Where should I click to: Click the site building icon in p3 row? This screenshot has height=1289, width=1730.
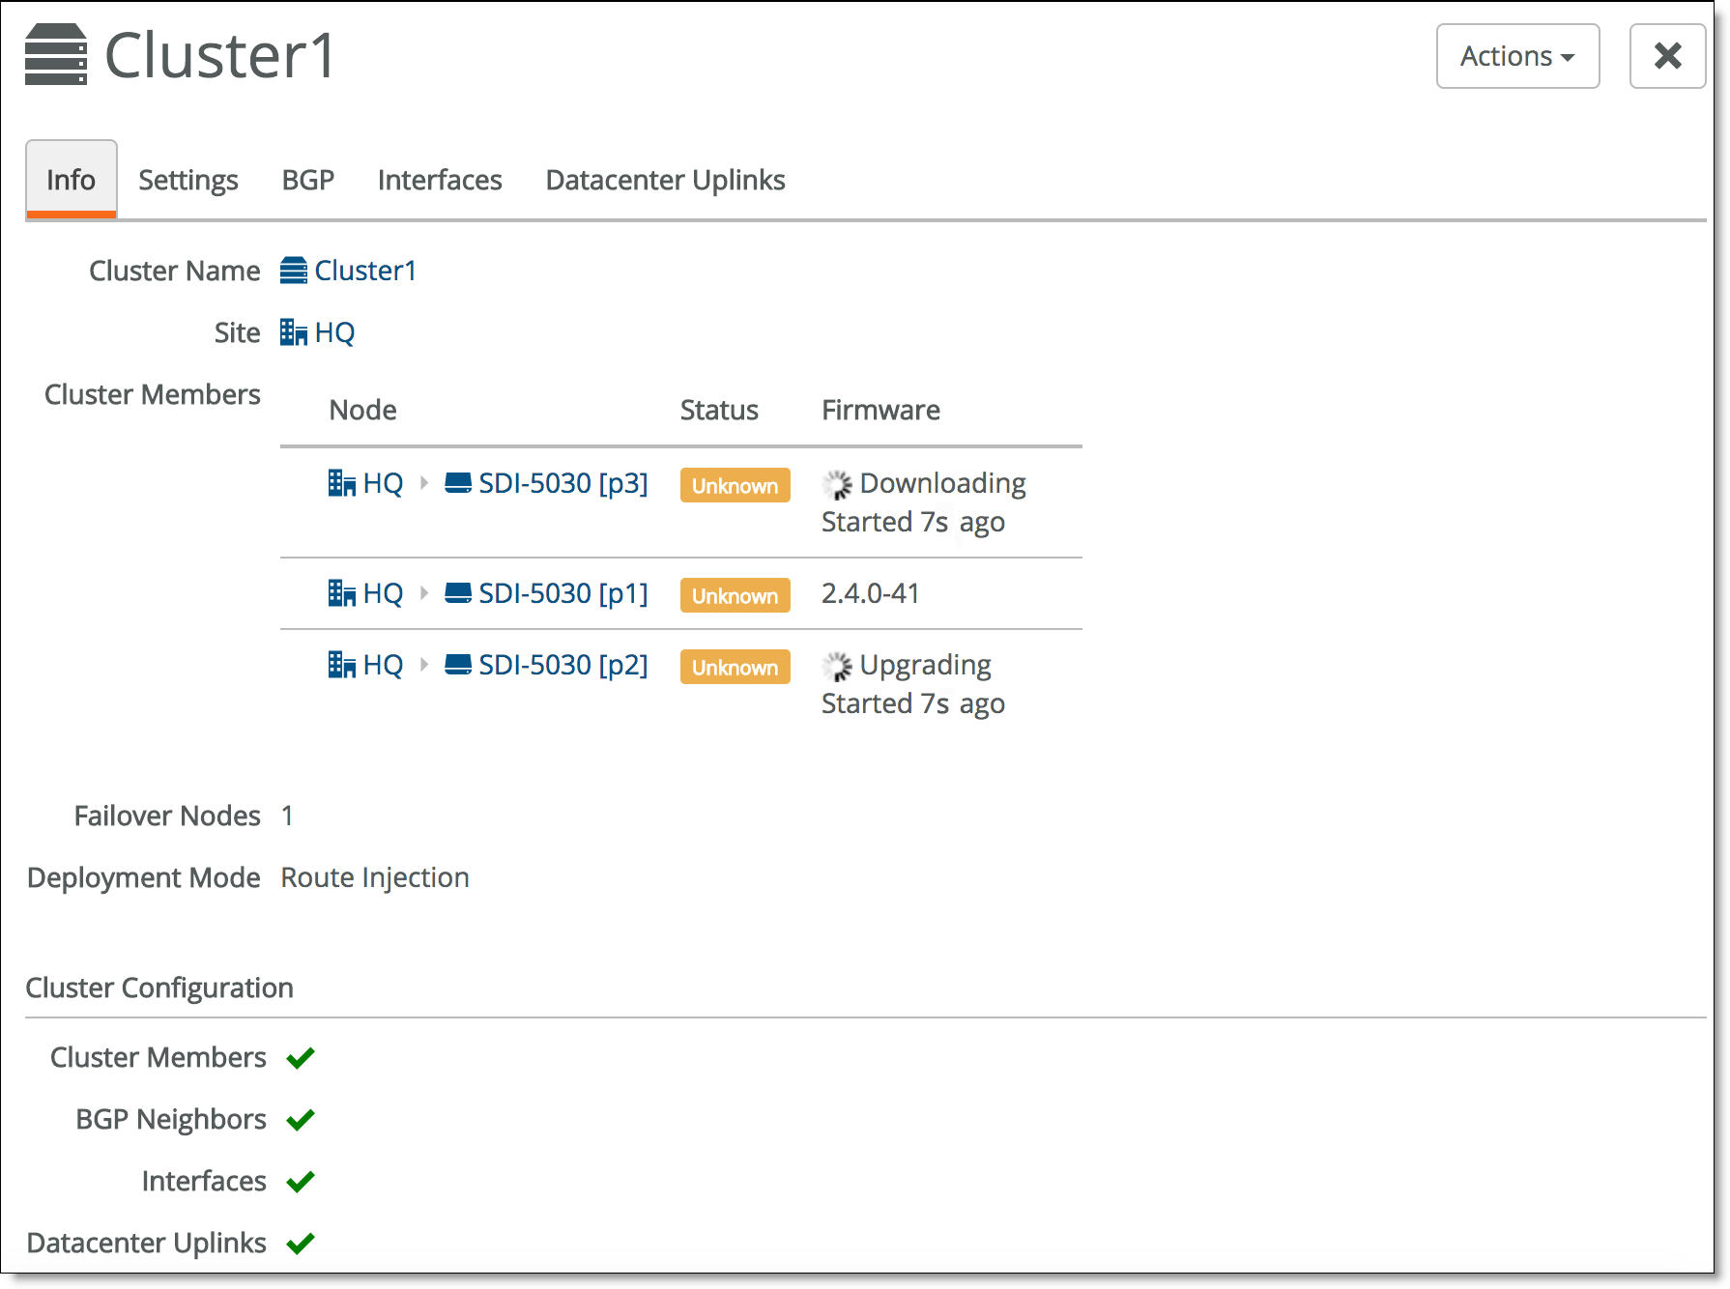[342, 483]
